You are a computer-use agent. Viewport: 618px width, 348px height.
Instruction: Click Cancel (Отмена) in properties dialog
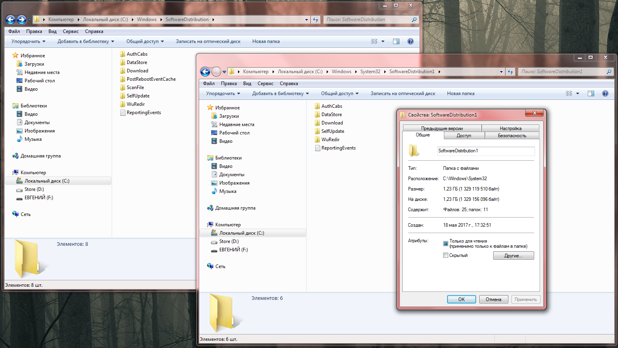pyautogui.click(x=494, y=299)
